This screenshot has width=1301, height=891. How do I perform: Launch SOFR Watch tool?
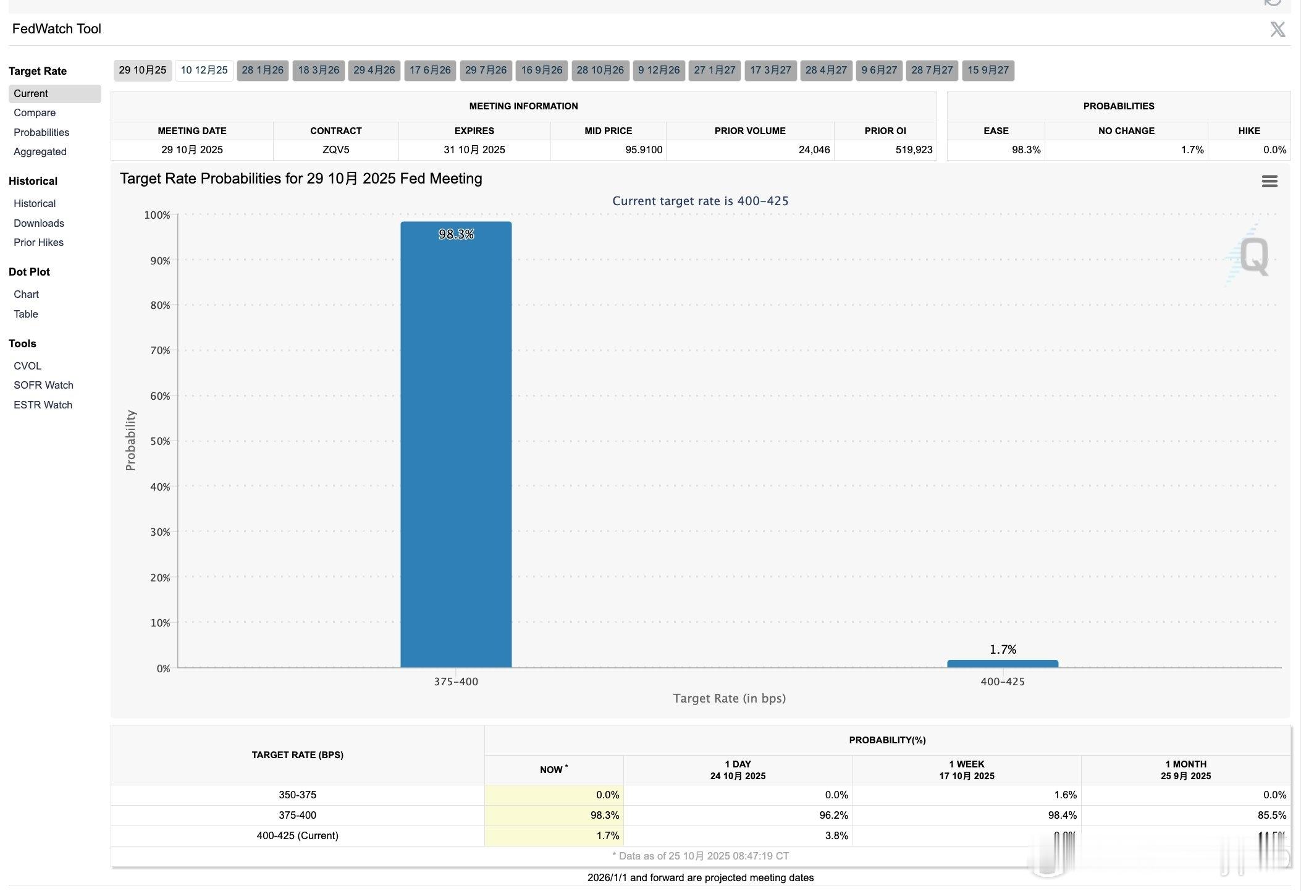tap(43, 386)
